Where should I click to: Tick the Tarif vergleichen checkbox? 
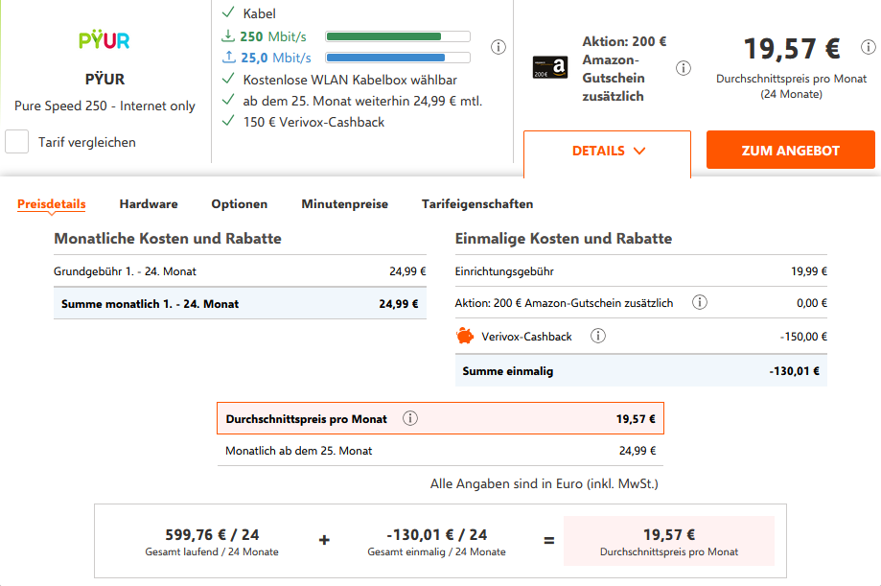point(17,141)
